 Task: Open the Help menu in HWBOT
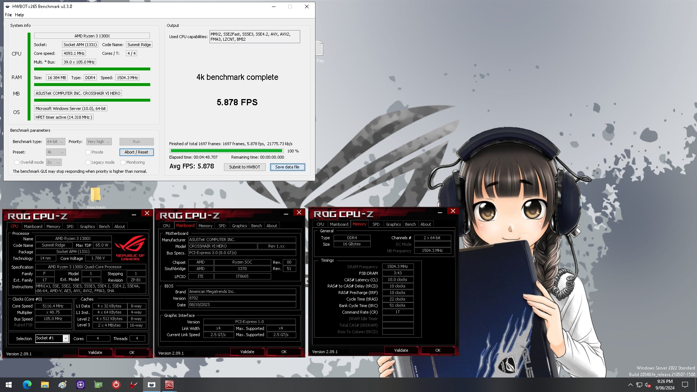coord(19,15)
